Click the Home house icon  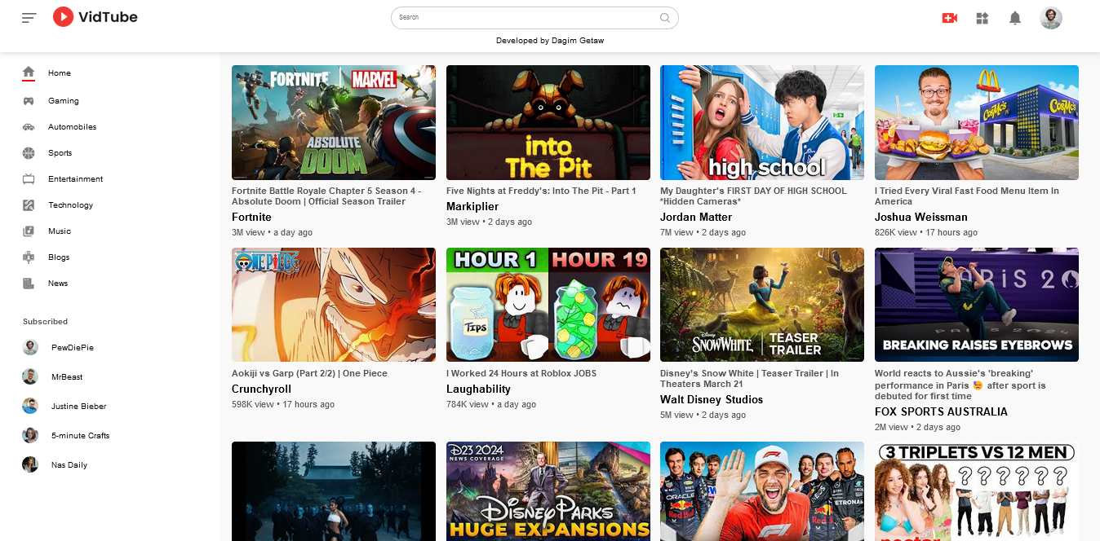click(x=29, y=73)
